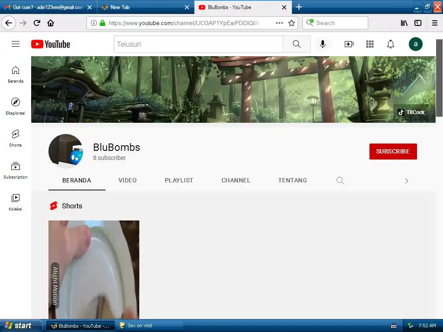Viewport: 443px width, 332px height.
Task: Open the page actions three-dot menu
Action: tap(279, 23)
